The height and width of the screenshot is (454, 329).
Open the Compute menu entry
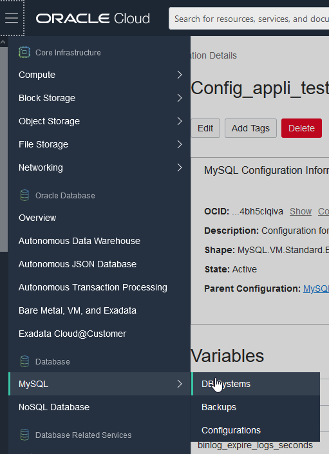tap(100, 75)
